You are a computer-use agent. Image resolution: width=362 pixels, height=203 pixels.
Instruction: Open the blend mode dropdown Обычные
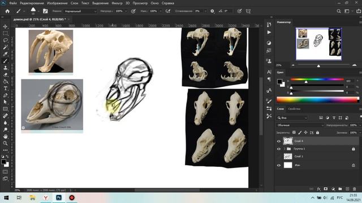click(300, 125)
